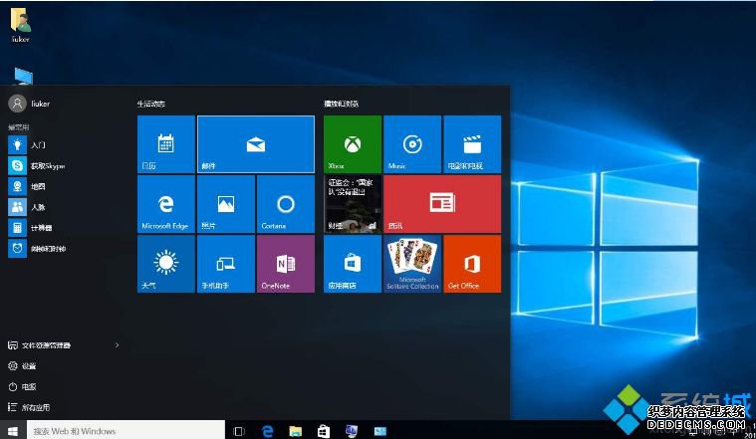This screenshot has height=439, width=756.
Task: Open the Movies & TV (电影和电视) tile
Action: [x=472, y=143]
